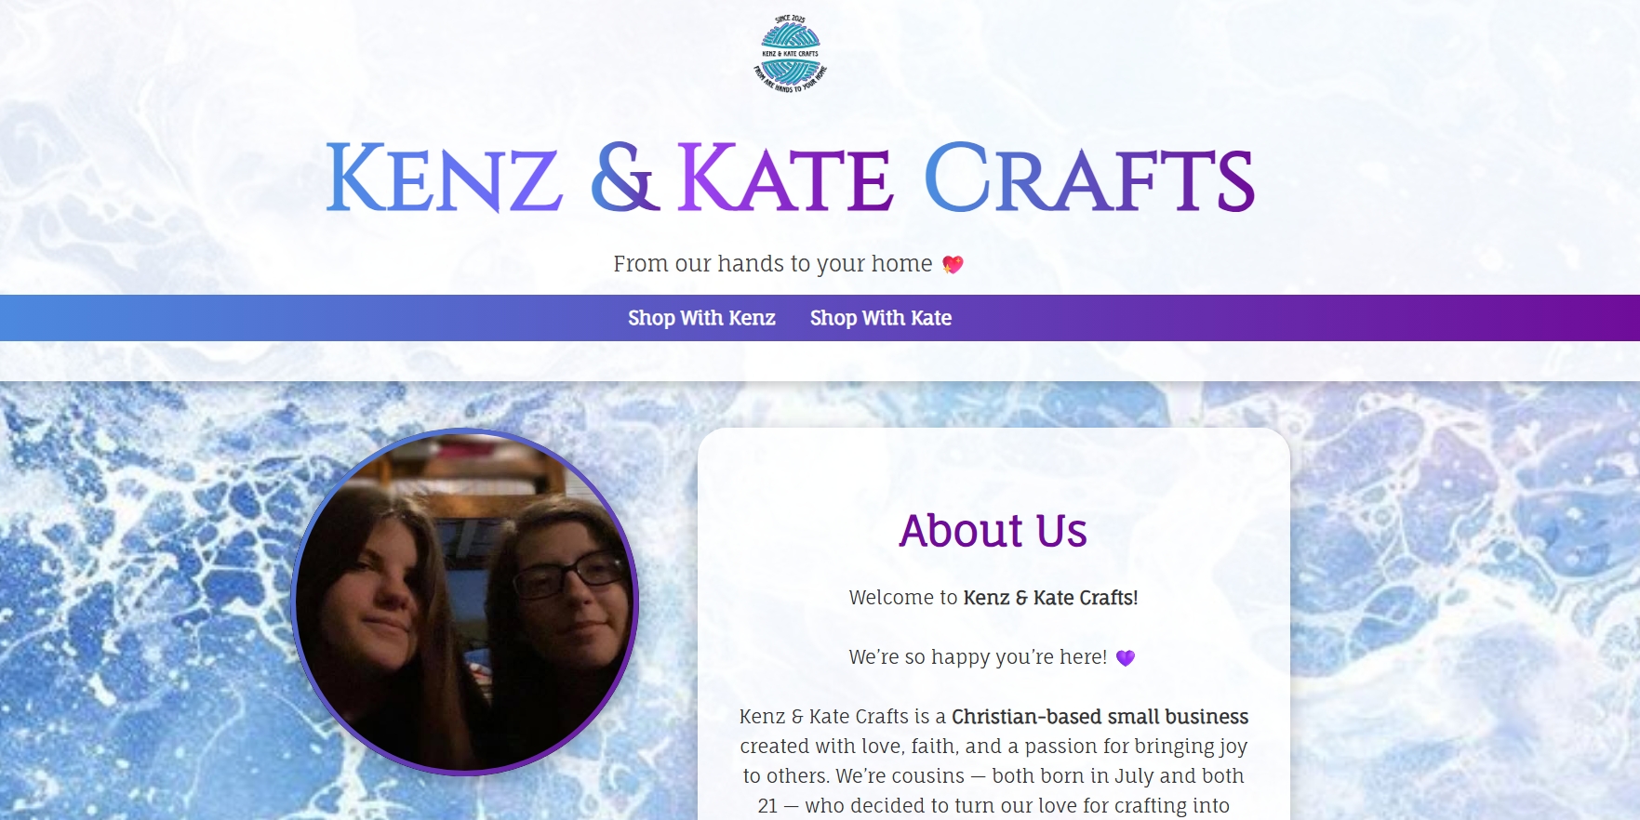The height and width of the screenshot is (820, 1640).
Task: Open the Shop With Kate page
Action: (881, 318)
